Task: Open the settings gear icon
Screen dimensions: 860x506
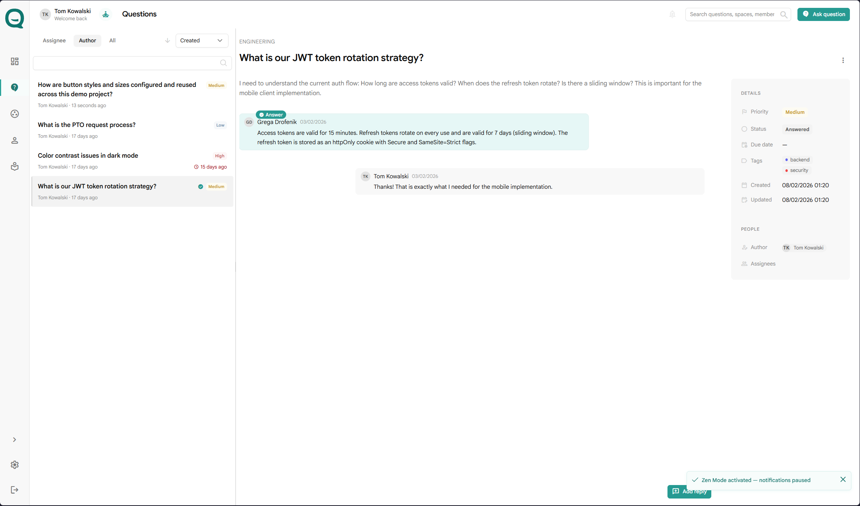Action: pyautogui.click(x=15, y=465)
